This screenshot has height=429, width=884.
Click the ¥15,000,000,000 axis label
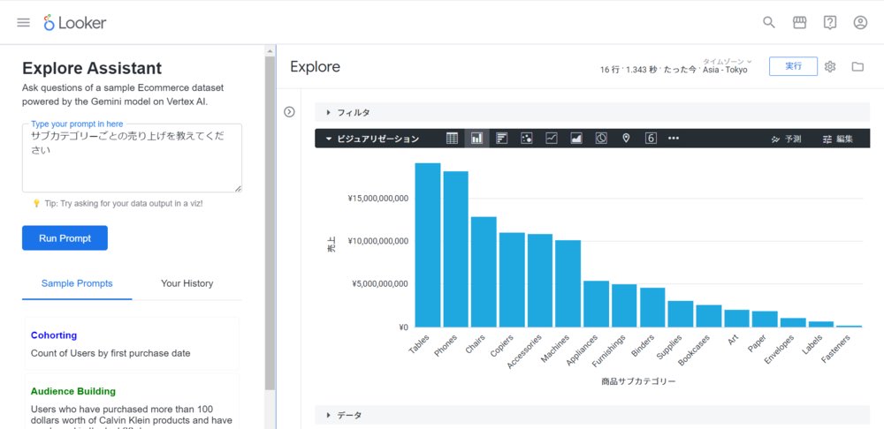click(x=377, y=199)
